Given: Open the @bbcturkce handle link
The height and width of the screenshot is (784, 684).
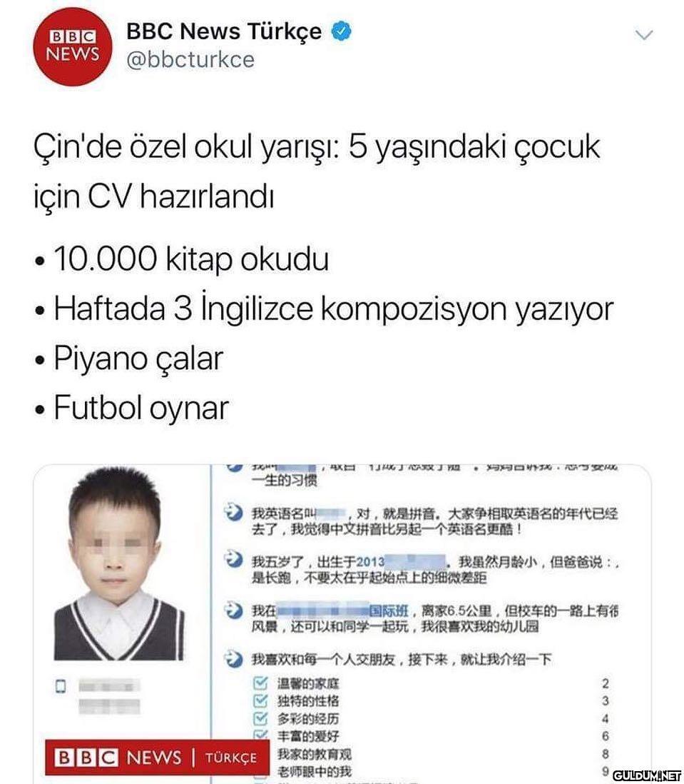Looking at the screenshot, I should [190, 60].
